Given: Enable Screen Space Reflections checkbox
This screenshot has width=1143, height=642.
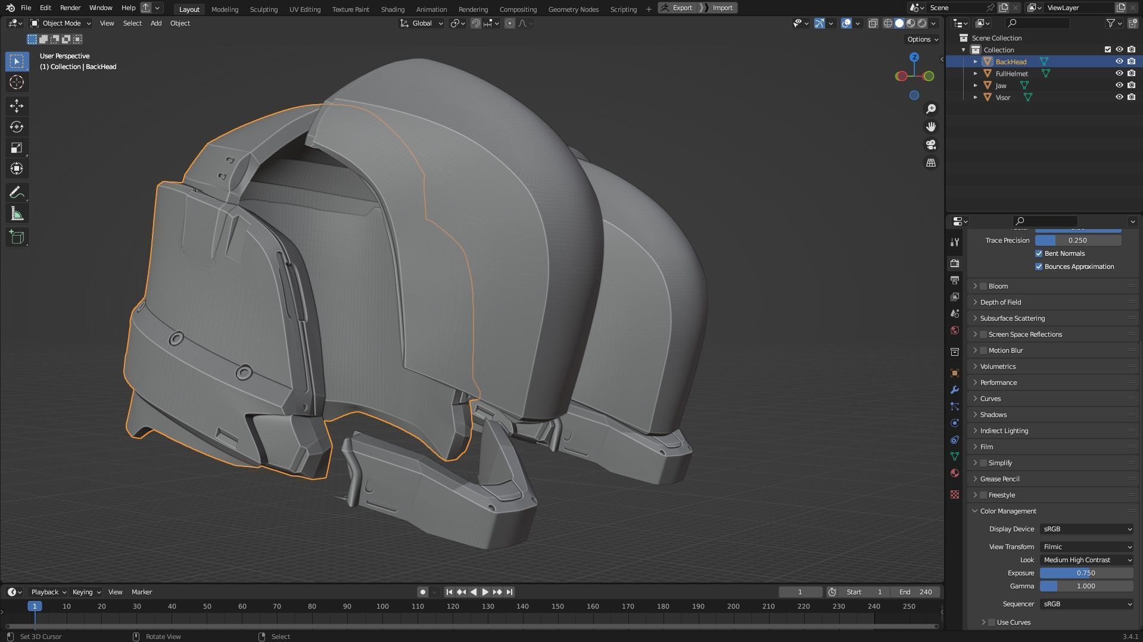Looking at the screenshot, I should 983,334.
